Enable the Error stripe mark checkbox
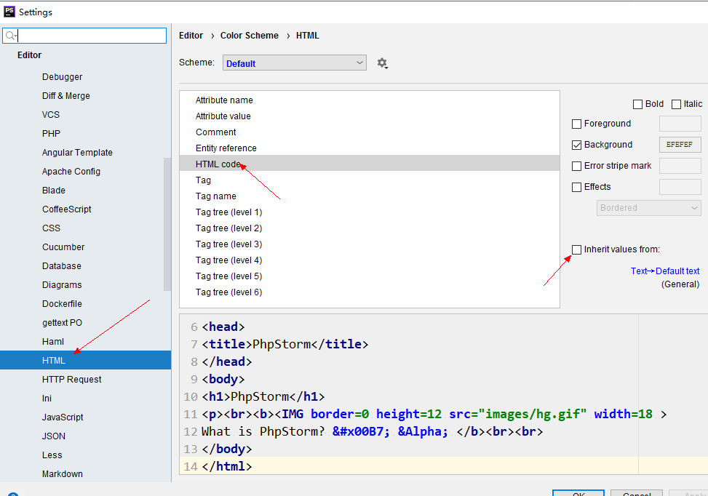 (576, 166)
